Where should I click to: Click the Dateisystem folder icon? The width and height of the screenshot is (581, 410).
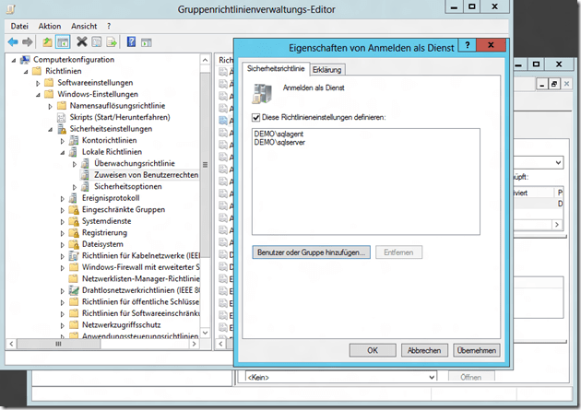coord(74,244)
